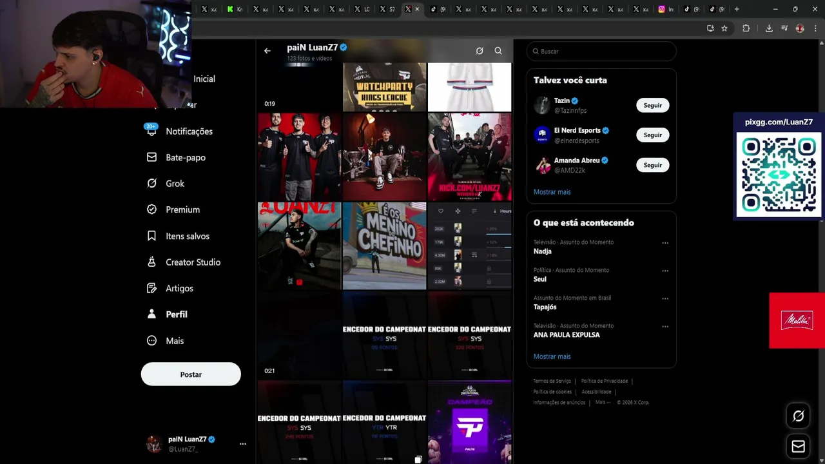Open Notificações bell icon in sidebar
The height and width of the screenshot is (464, 825).
[151, 131]
